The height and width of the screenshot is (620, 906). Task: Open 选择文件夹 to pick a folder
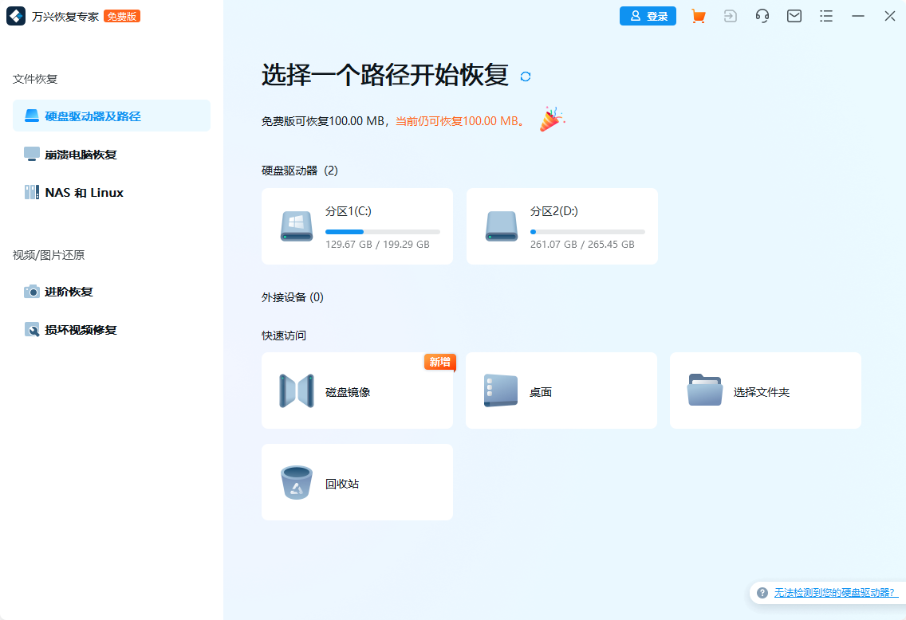[x=765, y=390]
